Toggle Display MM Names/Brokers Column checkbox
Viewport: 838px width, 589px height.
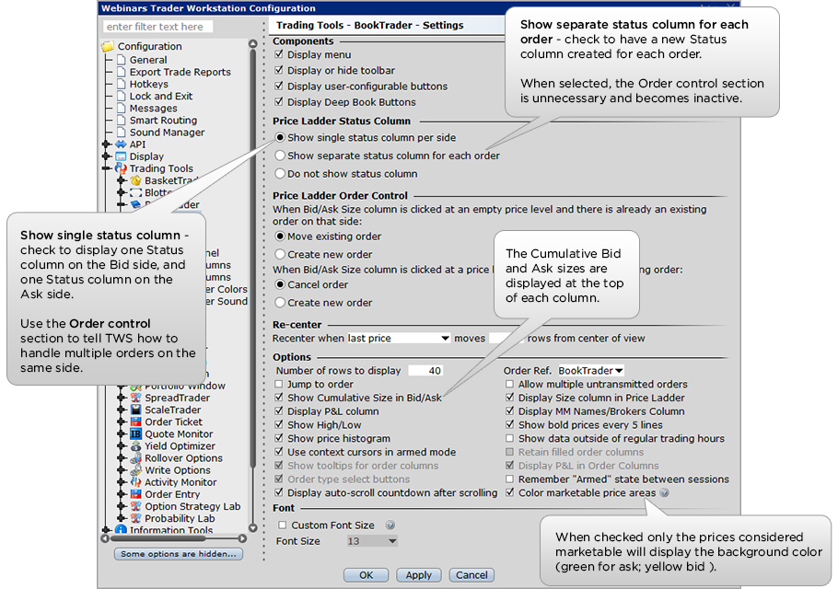[510, 411]
